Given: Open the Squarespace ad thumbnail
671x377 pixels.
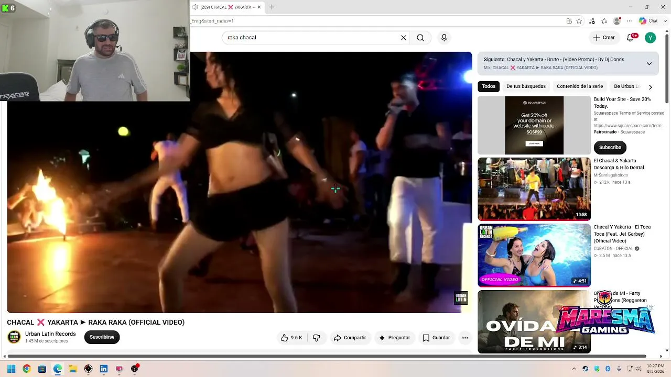Looking at the screenshot, I should 534,125.
